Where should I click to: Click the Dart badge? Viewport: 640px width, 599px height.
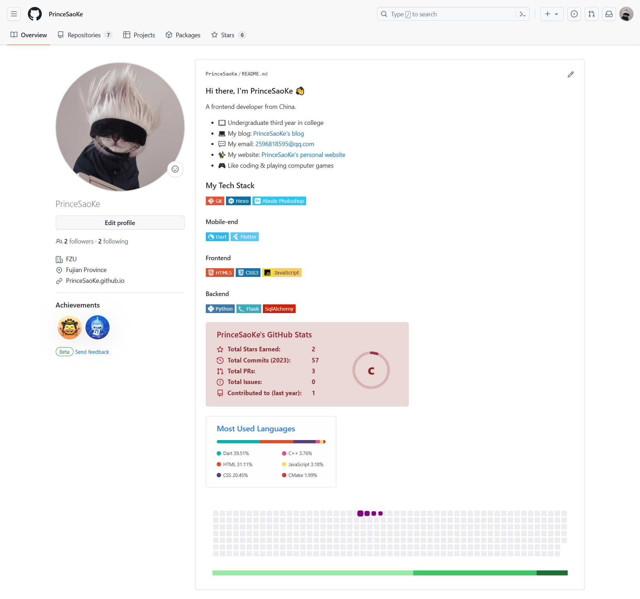(x=217, y=237)
